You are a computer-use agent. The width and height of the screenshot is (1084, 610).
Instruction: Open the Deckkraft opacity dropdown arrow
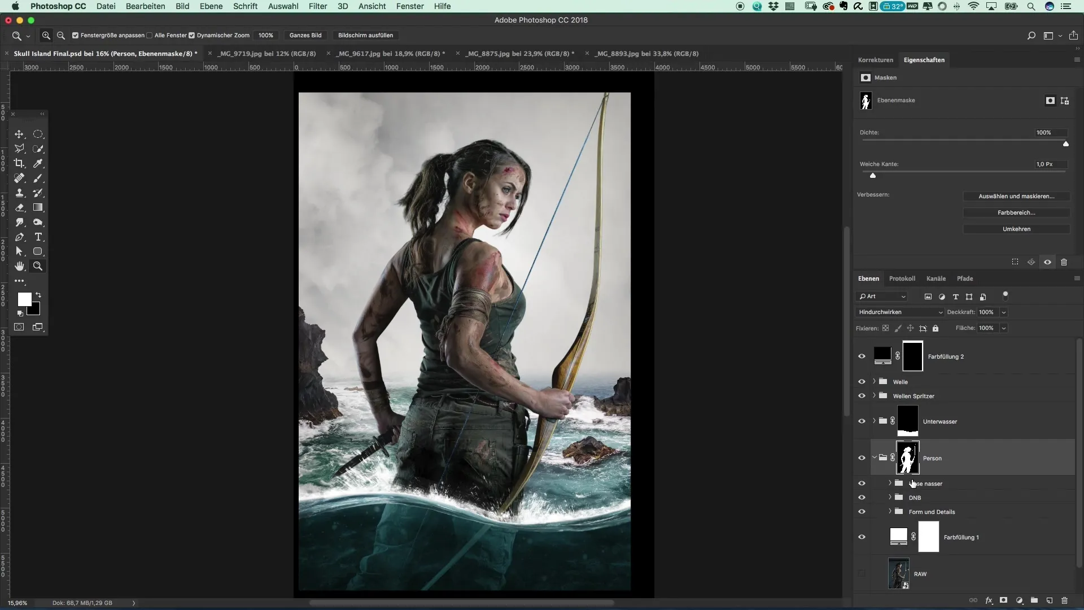[1004, 312]
